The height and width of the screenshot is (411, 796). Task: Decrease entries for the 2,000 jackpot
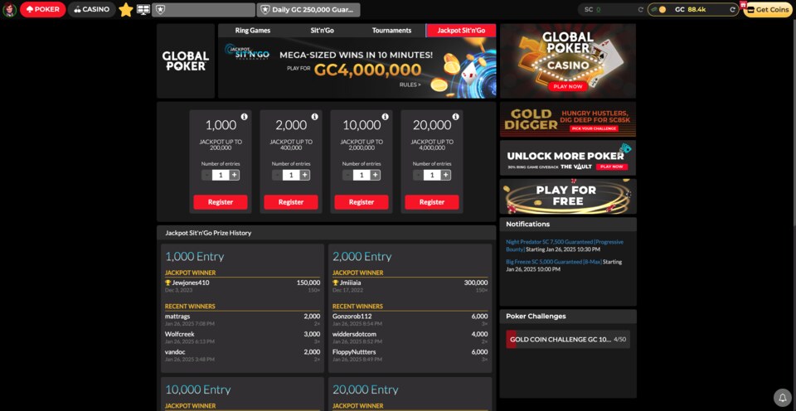[277, 175]
